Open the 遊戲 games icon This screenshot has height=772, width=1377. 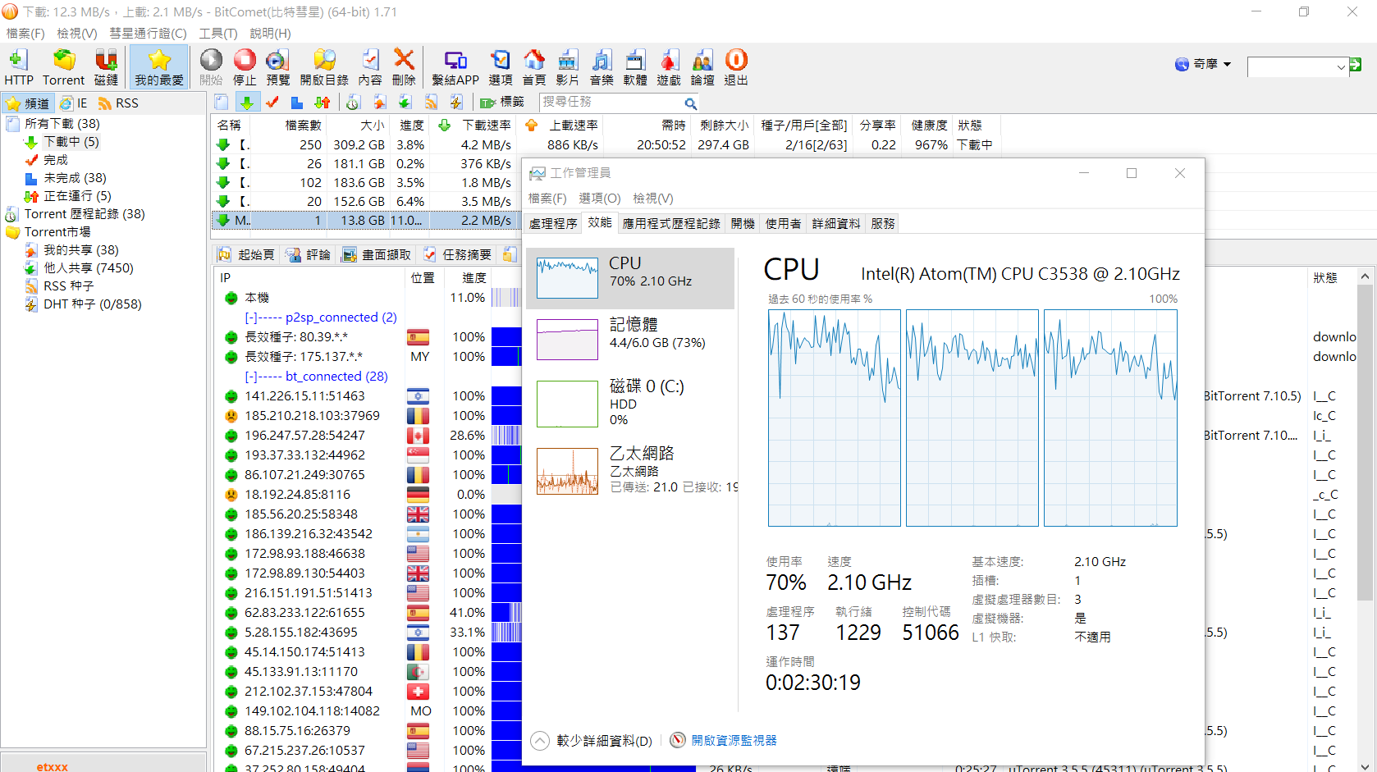coord(669,67)
